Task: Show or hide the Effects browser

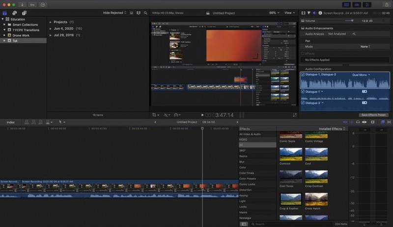Action: 383,122
